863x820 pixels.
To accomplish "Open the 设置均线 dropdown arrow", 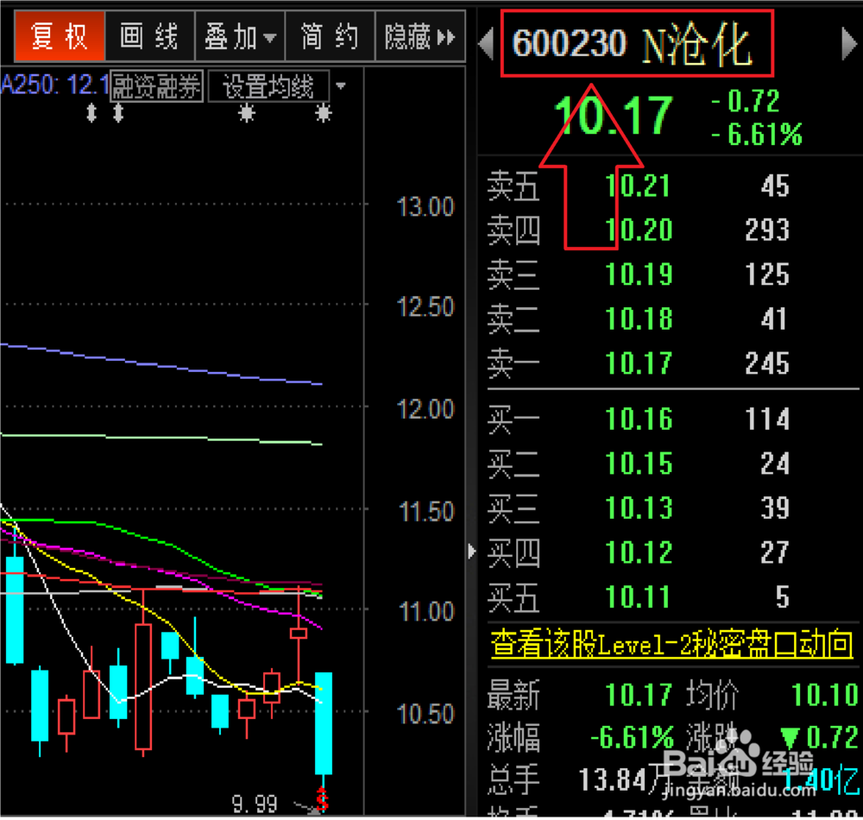I will point(340,85).
